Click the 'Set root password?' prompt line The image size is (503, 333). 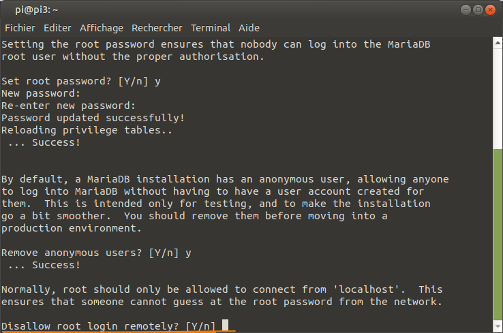pyautogui.click(x=81, y=81)
